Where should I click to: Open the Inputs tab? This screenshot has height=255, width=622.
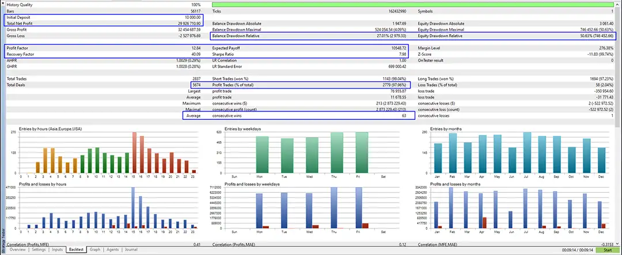(58, 250)
